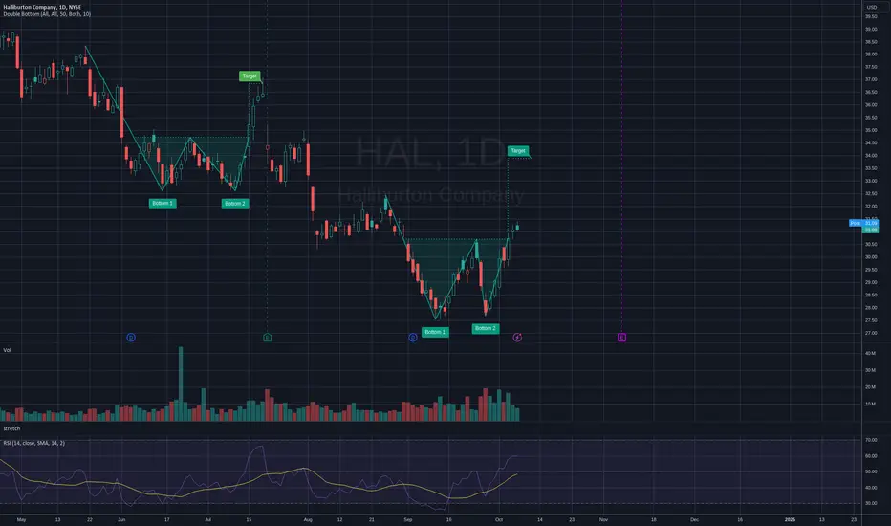Click the 'Dec' time axis label
The height and width of the screenshot is (526, 891).
[694, 519]
